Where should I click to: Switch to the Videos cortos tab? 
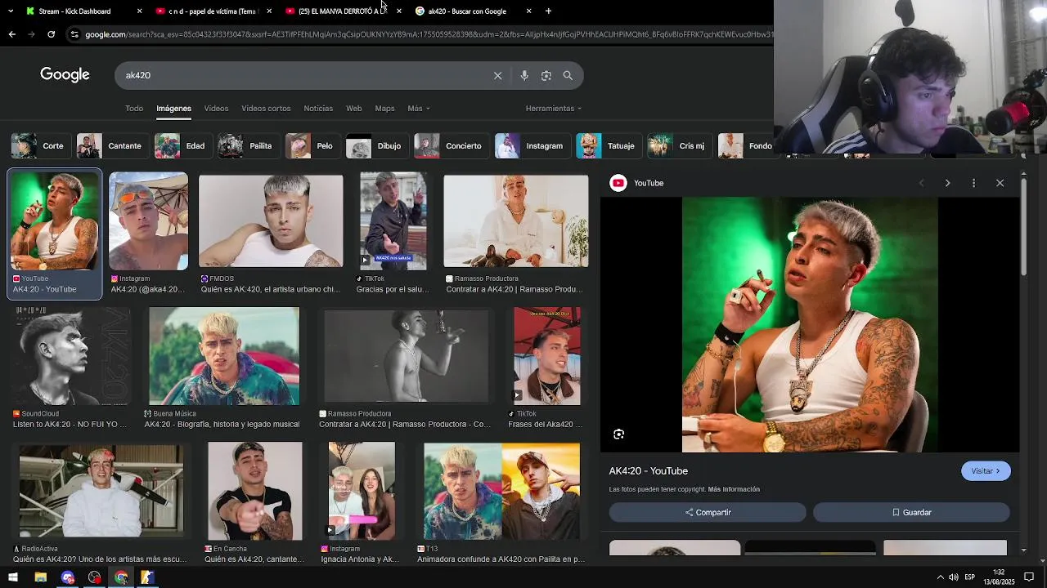[266, 109]
